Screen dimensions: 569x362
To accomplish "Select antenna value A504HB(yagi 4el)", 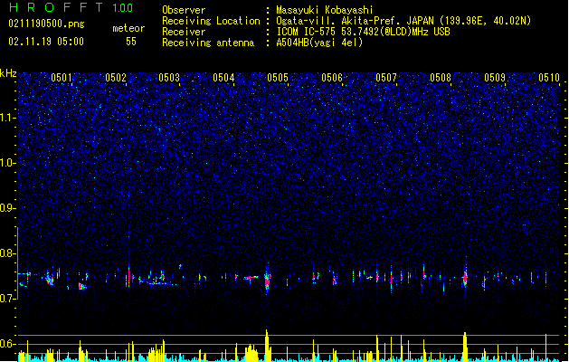I will click(x=319, y=43).
